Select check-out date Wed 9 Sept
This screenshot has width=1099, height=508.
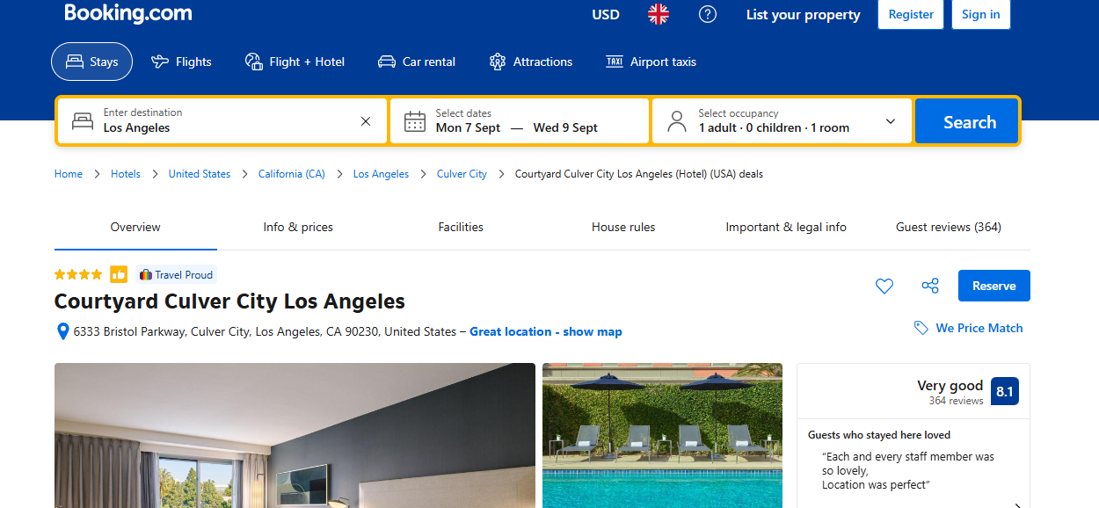565,127
